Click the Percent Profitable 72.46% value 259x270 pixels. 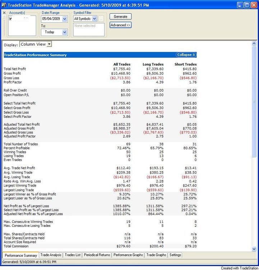click(124, 148)
